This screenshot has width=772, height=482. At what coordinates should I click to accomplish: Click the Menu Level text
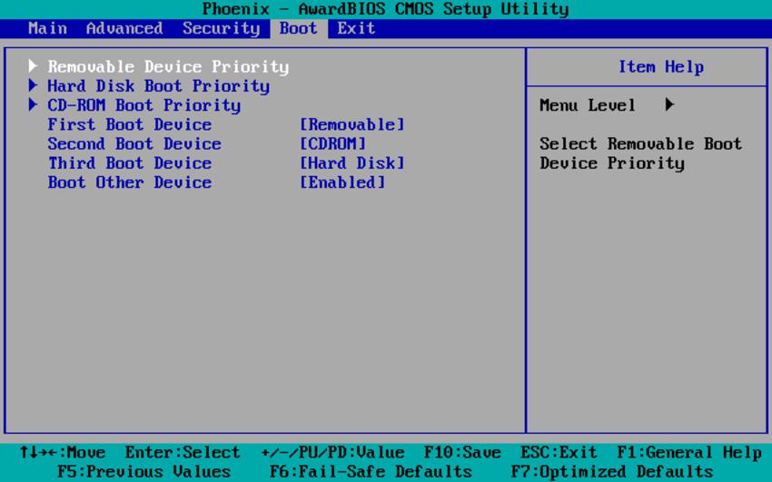click(588, 105)
